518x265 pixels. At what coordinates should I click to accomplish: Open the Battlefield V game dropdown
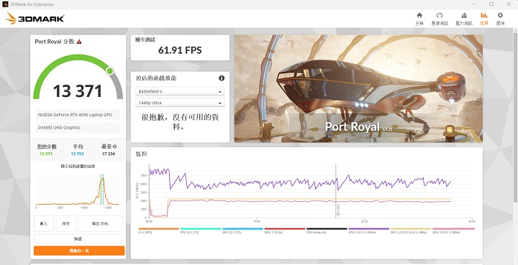pyautogui.click(x=180, y=91)
